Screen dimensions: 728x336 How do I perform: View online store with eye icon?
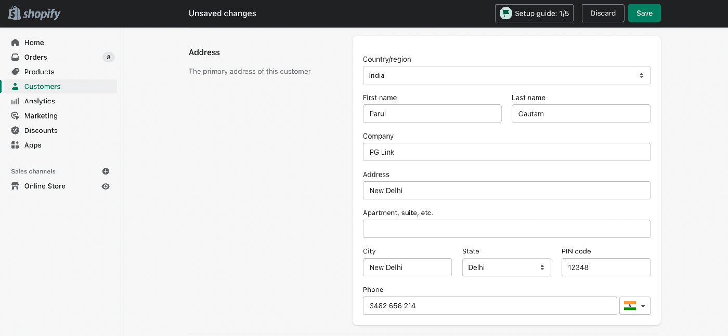tap(106, 186)
